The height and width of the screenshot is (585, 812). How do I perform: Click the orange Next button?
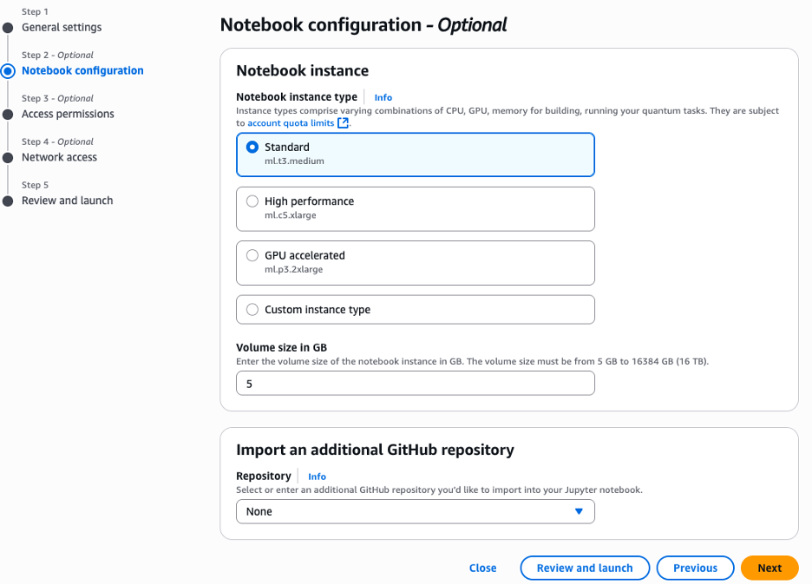tap(769, 569)
